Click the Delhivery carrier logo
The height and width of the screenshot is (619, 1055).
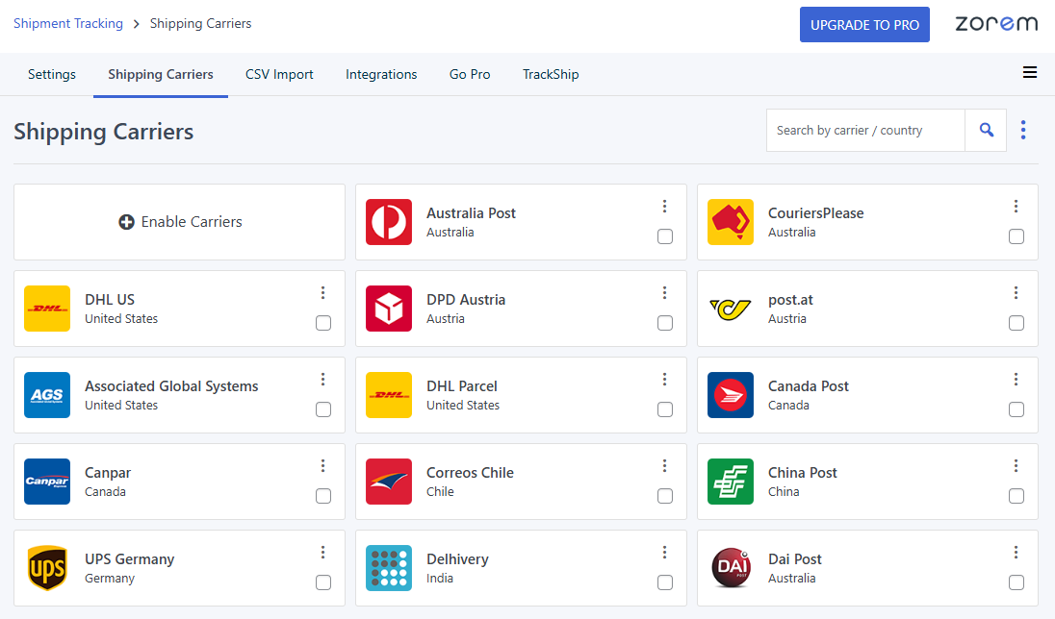[x=389, y=568]
